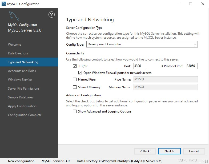
Task: Click the Type and Networking page heading
Action: tap(90, 20)
